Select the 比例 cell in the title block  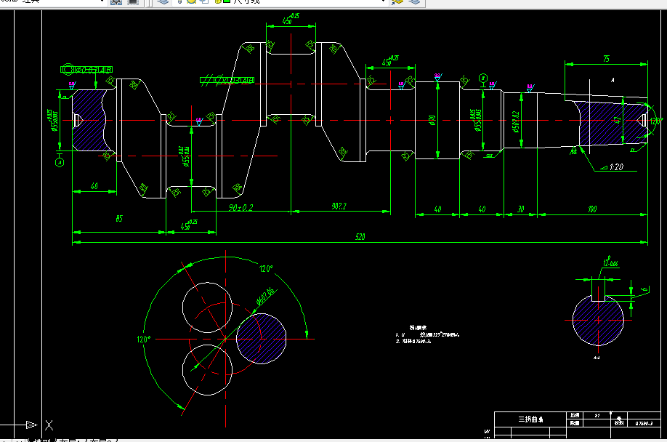pos(575,415)
